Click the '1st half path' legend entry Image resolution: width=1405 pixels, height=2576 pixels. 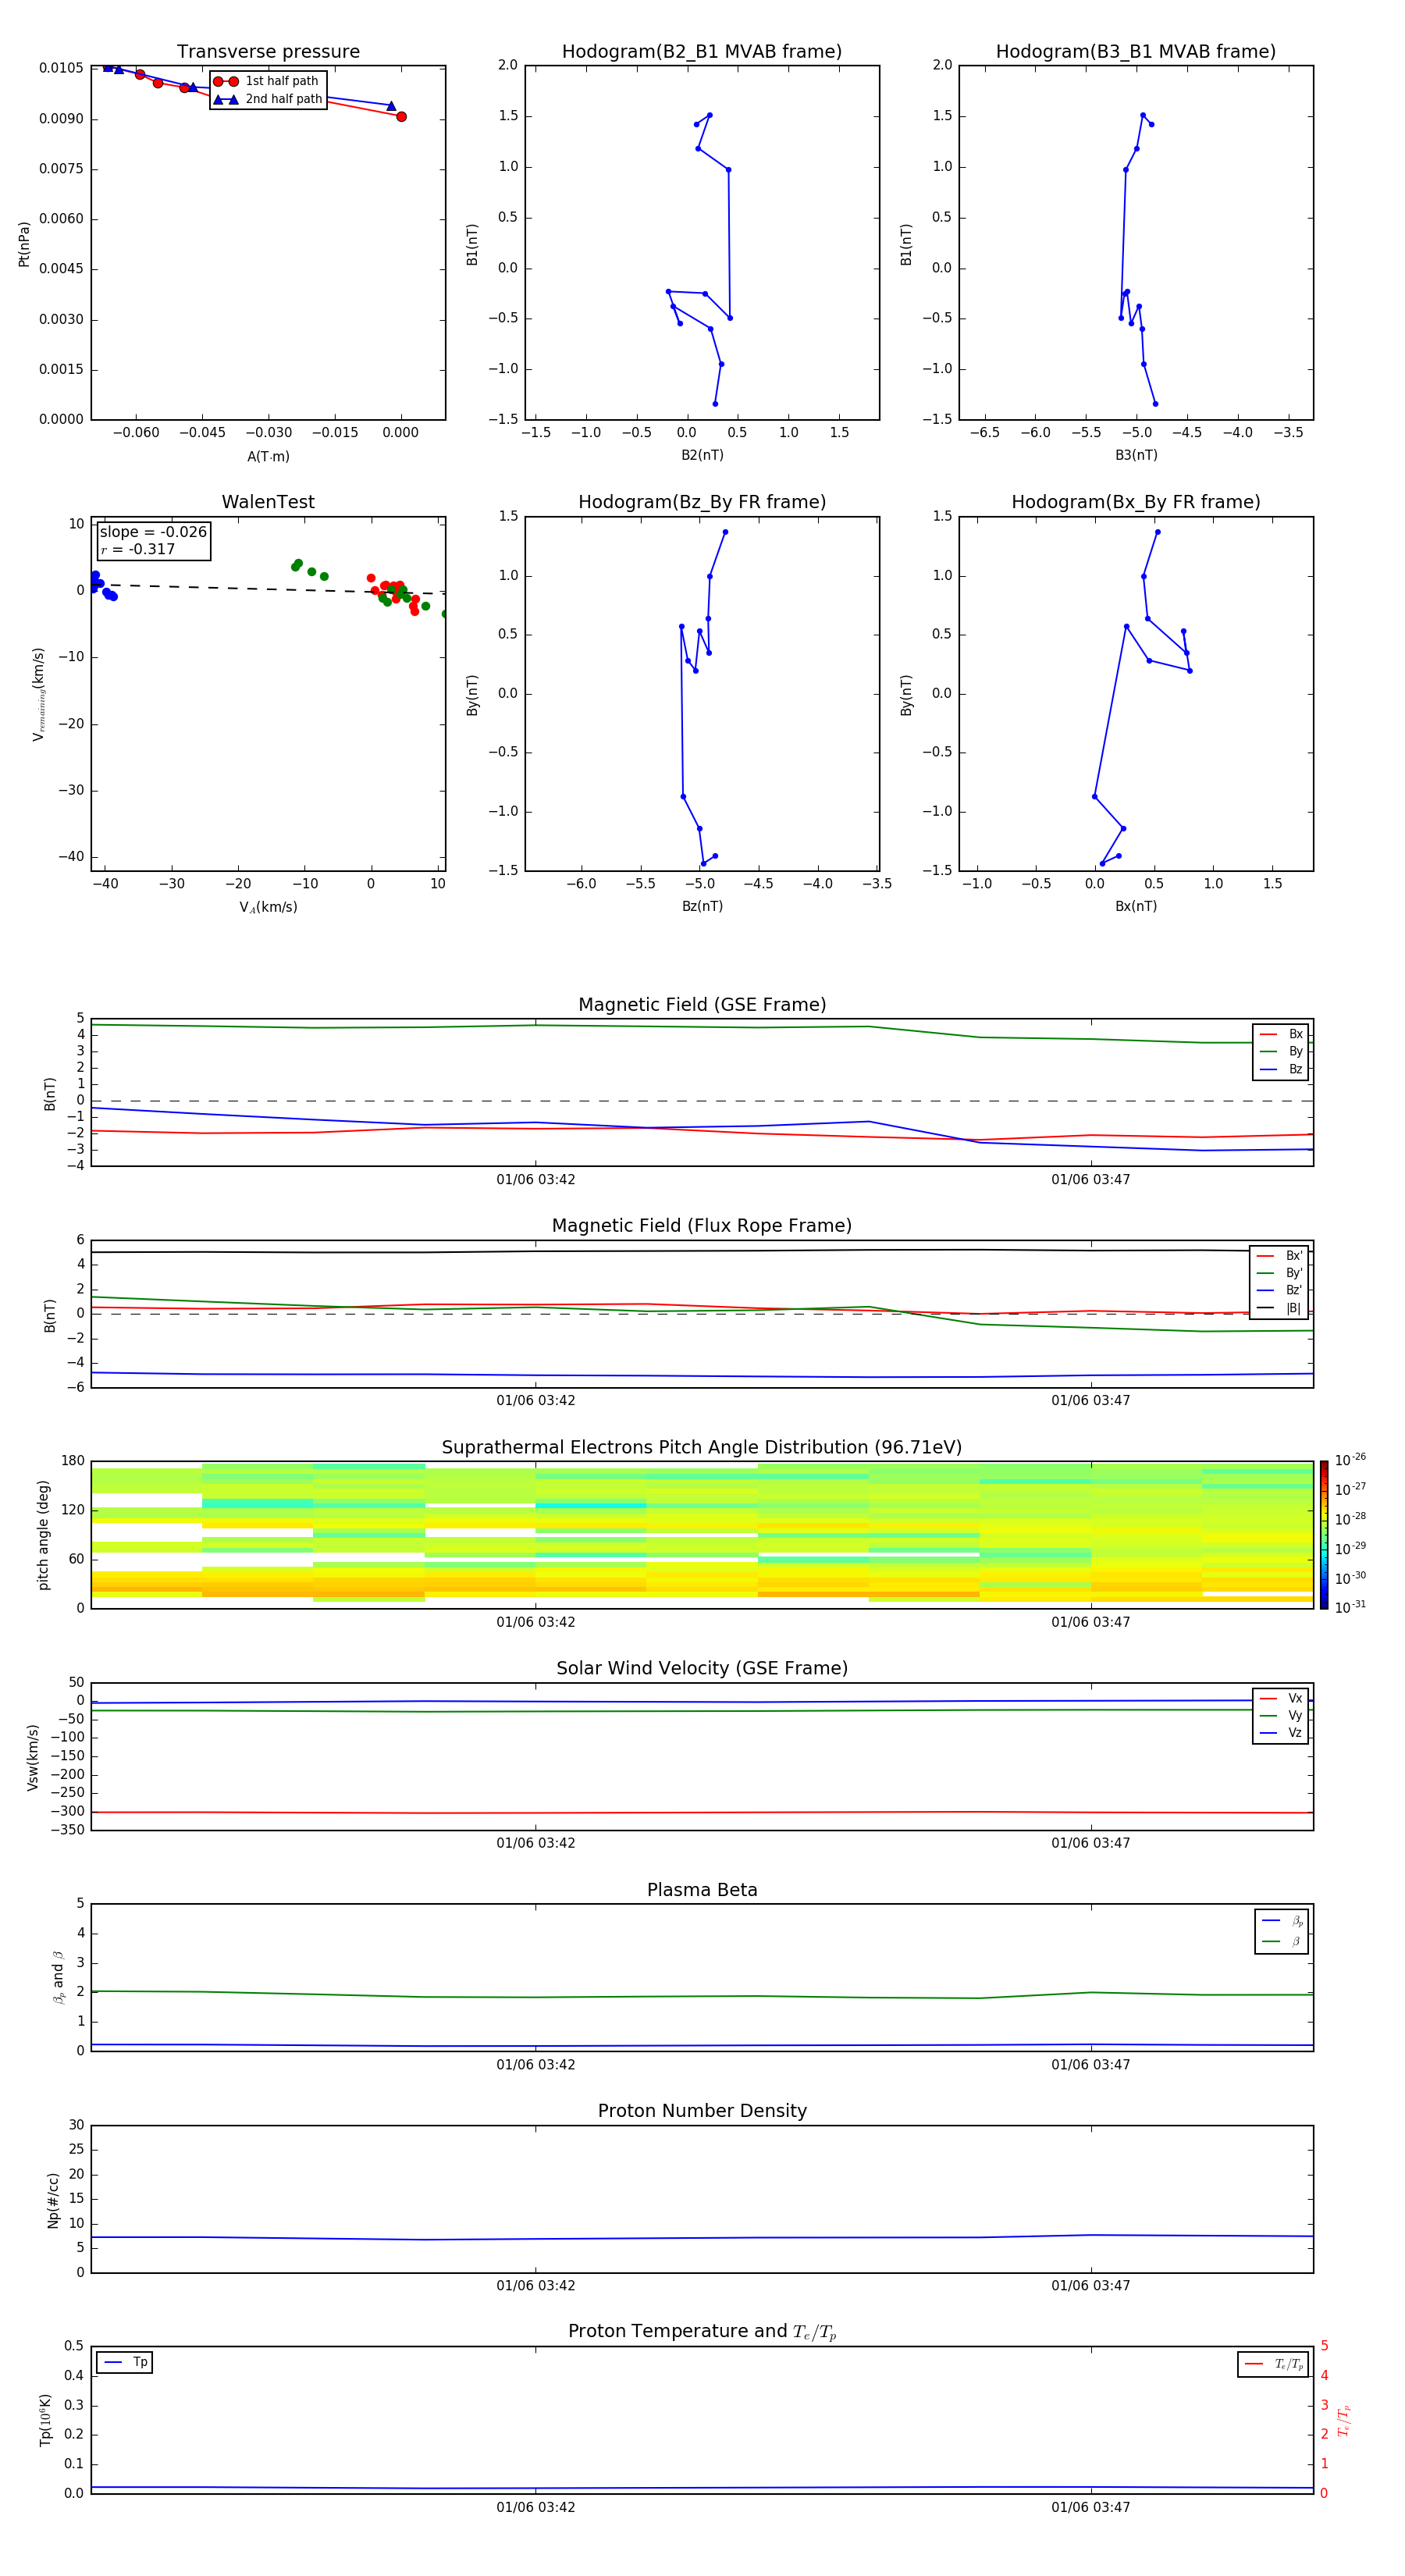(266, 81)
